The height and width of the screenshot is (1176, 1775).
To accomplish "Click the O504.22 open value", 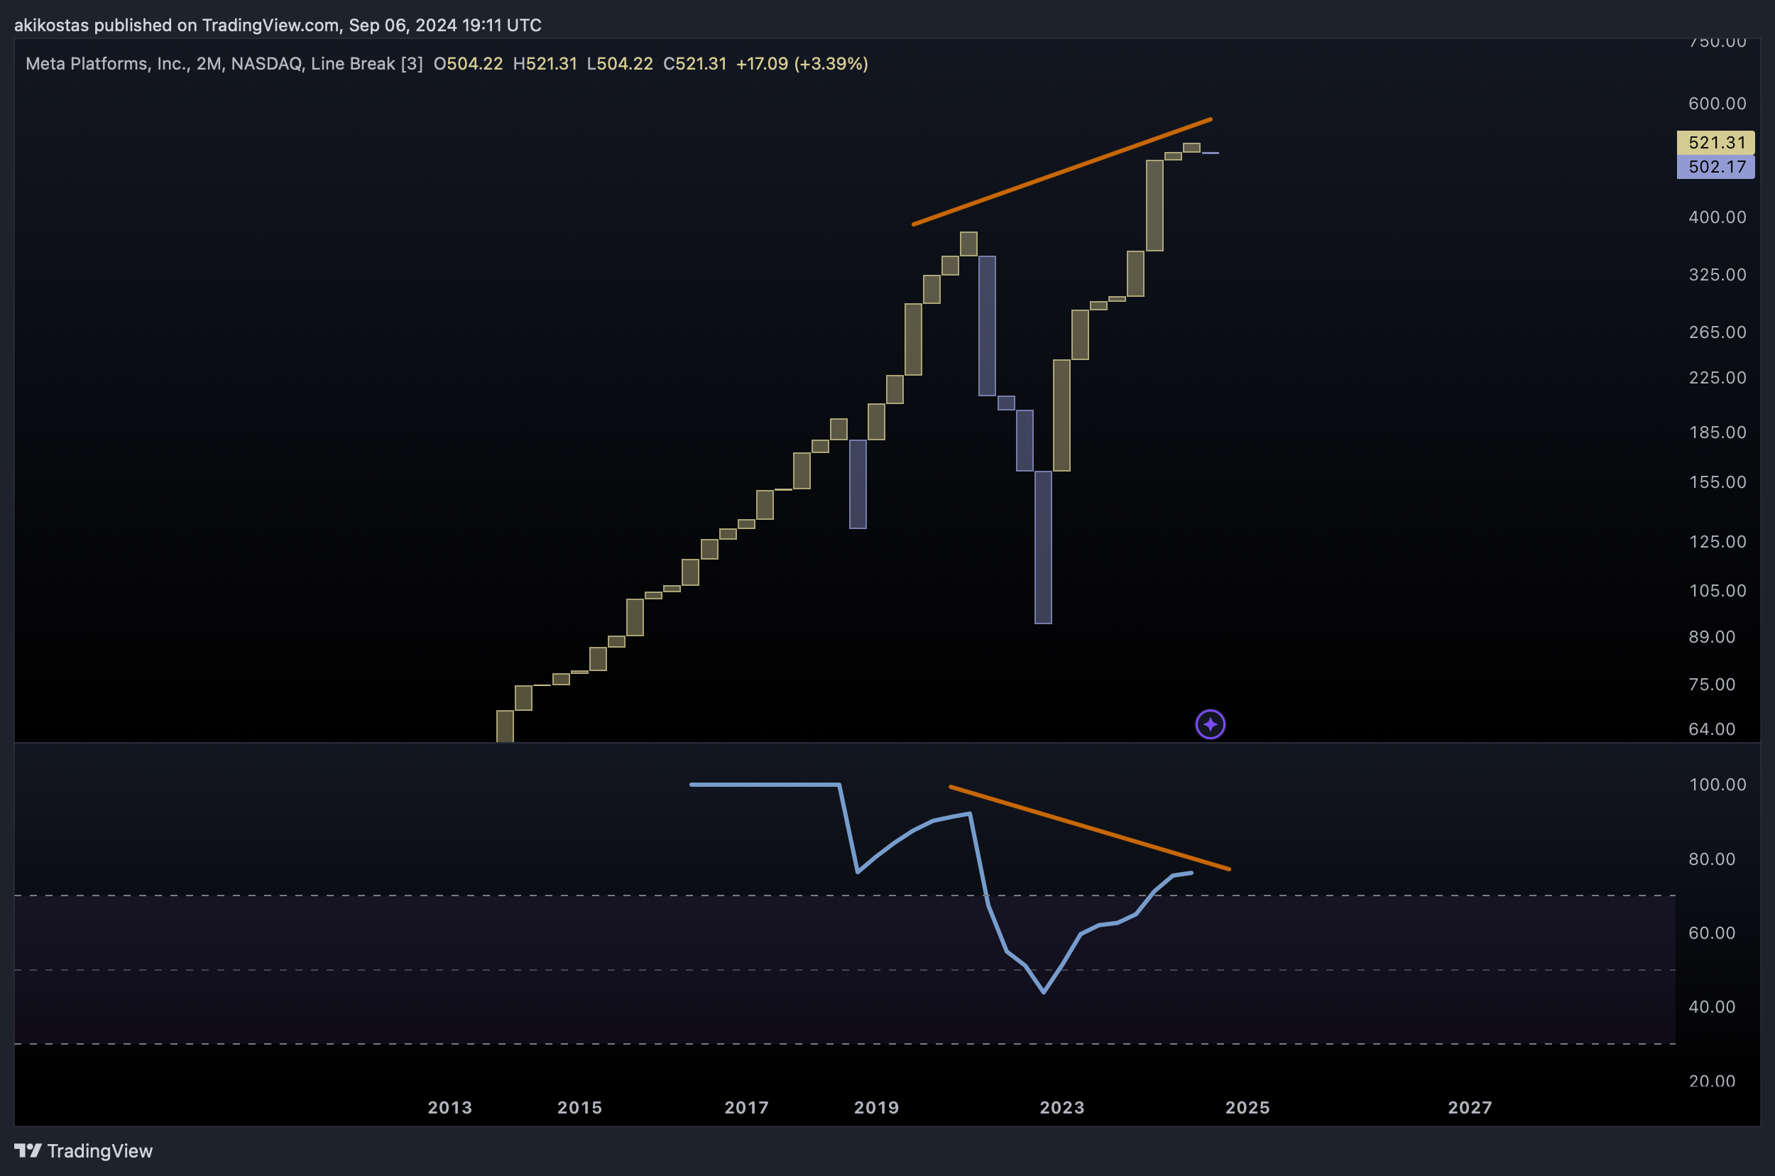I will pos(468,64).
